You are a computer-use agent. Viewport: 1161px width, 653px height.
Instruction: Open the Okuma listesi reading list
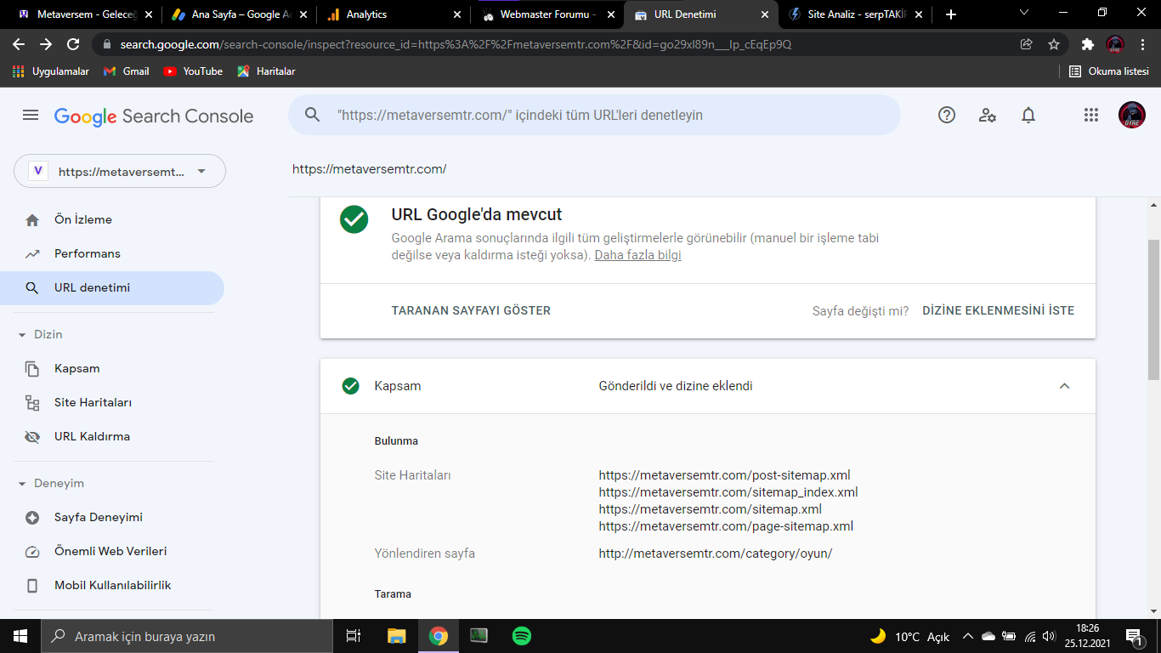pos(1108,71)
